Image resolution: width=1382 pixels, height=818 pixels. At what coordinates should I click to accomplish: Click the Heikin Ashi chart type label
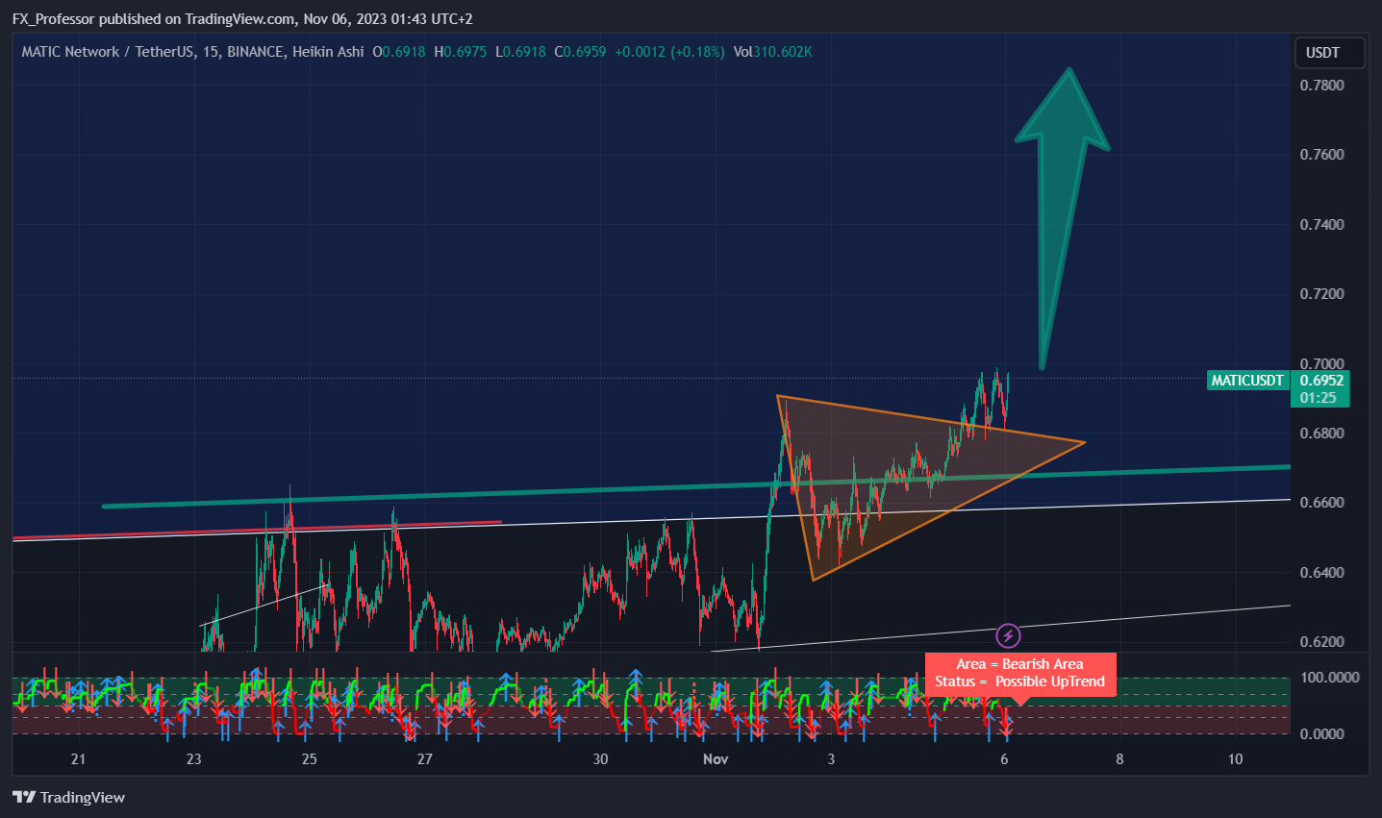point(328,52)
